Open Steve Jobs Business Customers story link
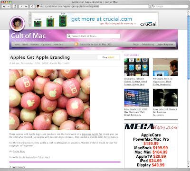The width and height of the screenshot is (190, 171). click(x=165, y=112)
